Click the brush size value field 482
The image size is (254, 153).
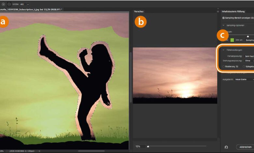23,4
